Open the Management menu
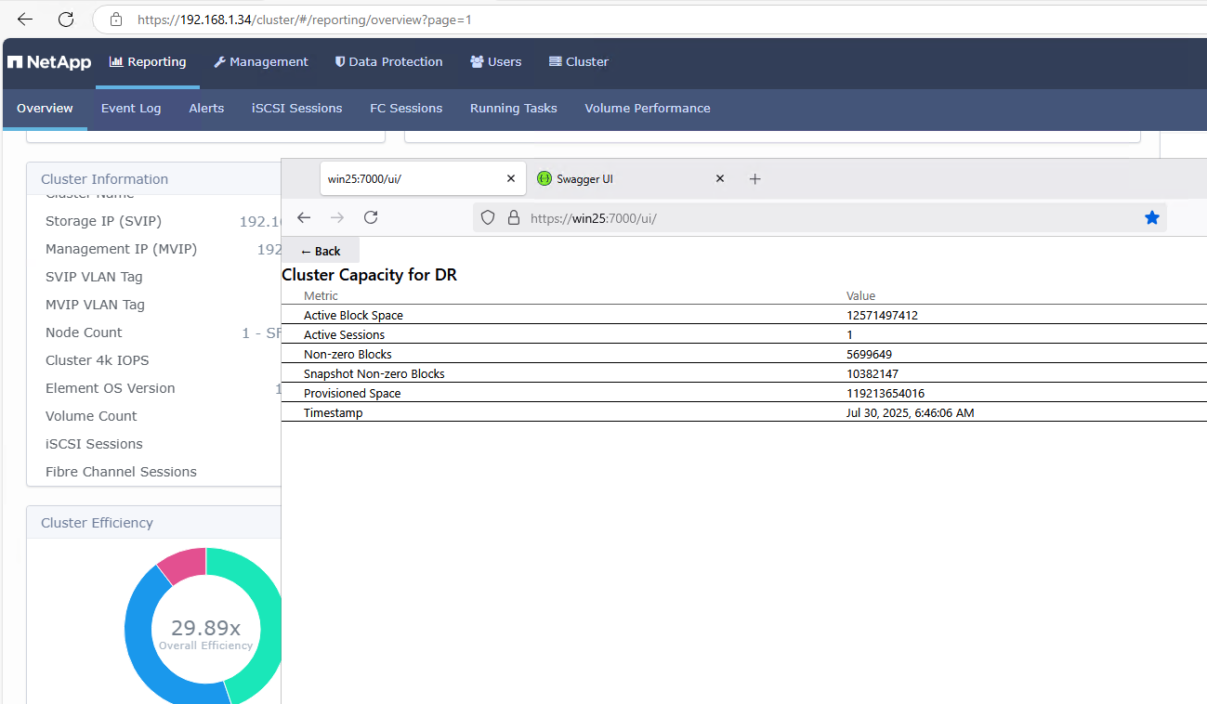 pos(261,62)
